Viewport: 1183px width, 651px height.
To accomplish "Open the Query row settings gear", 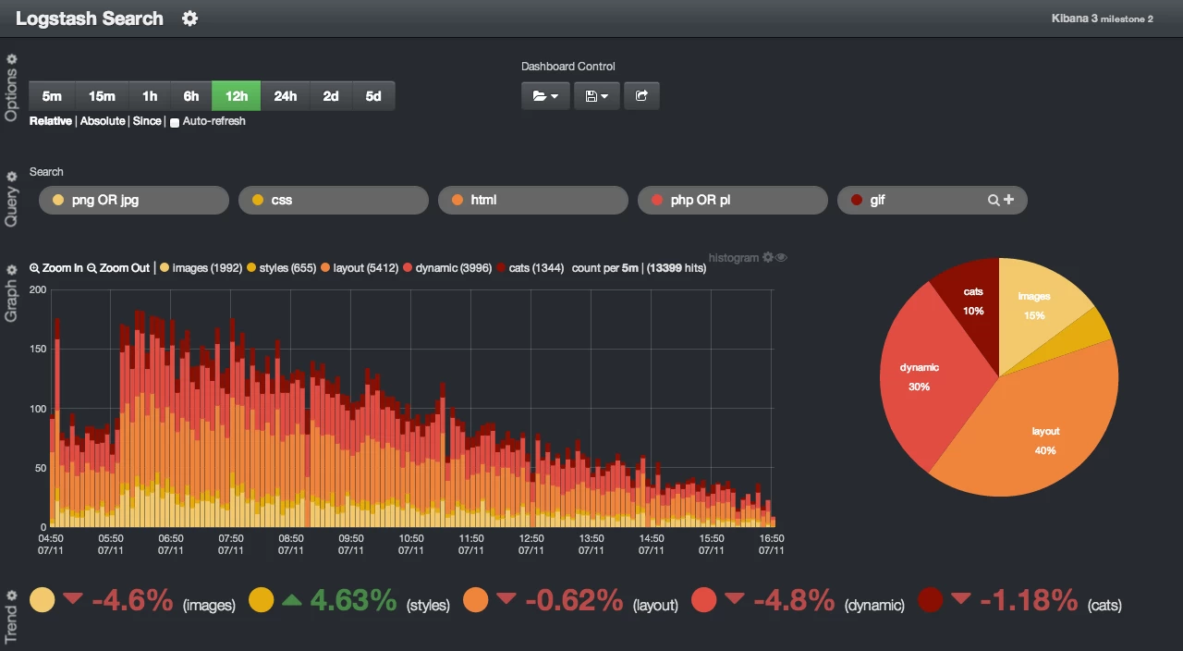I will (x=12, y=177).
